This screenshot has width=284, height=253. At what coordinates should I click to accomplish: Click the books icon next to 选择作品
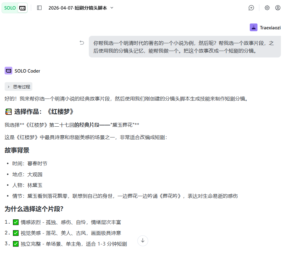8,112
